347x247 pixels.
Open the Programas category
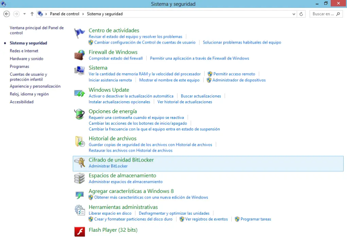[19, 66]
